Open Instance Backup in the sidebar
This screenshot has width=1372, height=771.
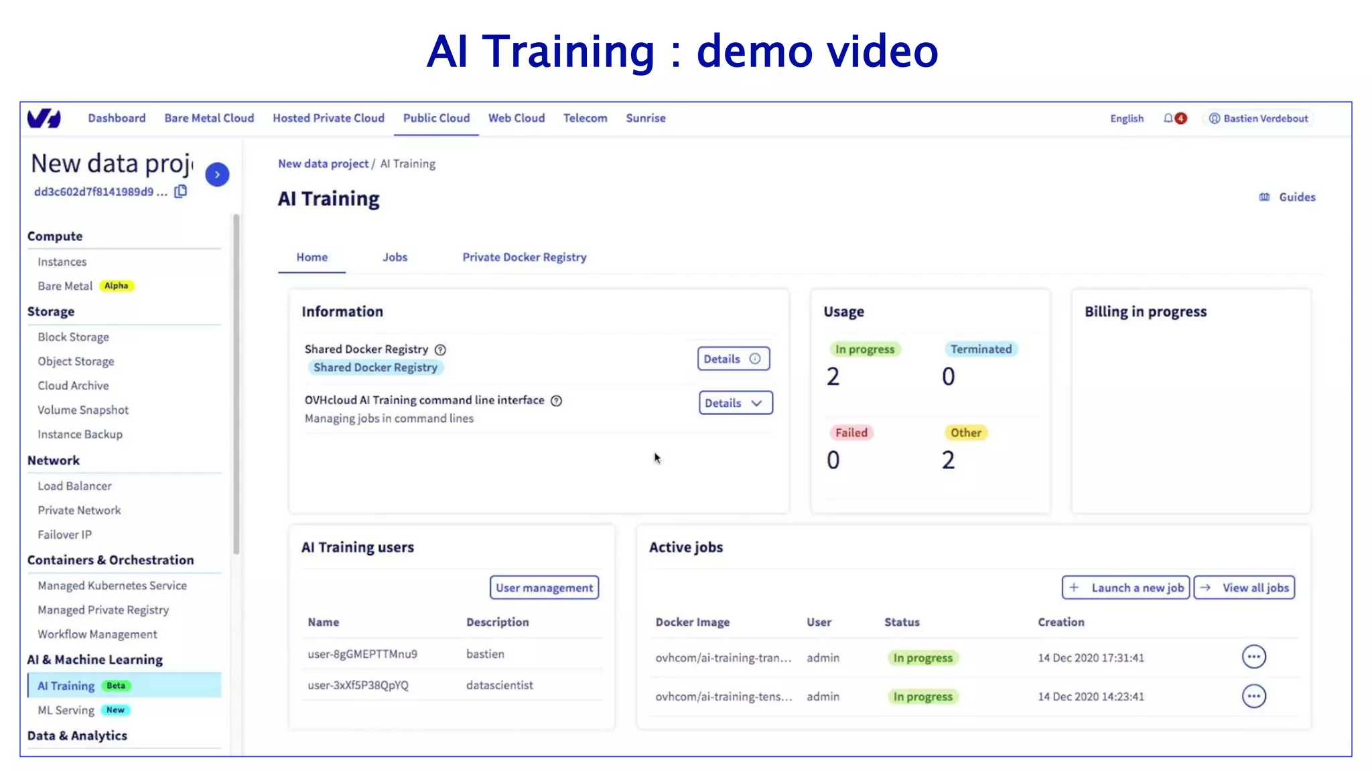pos(80,434)
